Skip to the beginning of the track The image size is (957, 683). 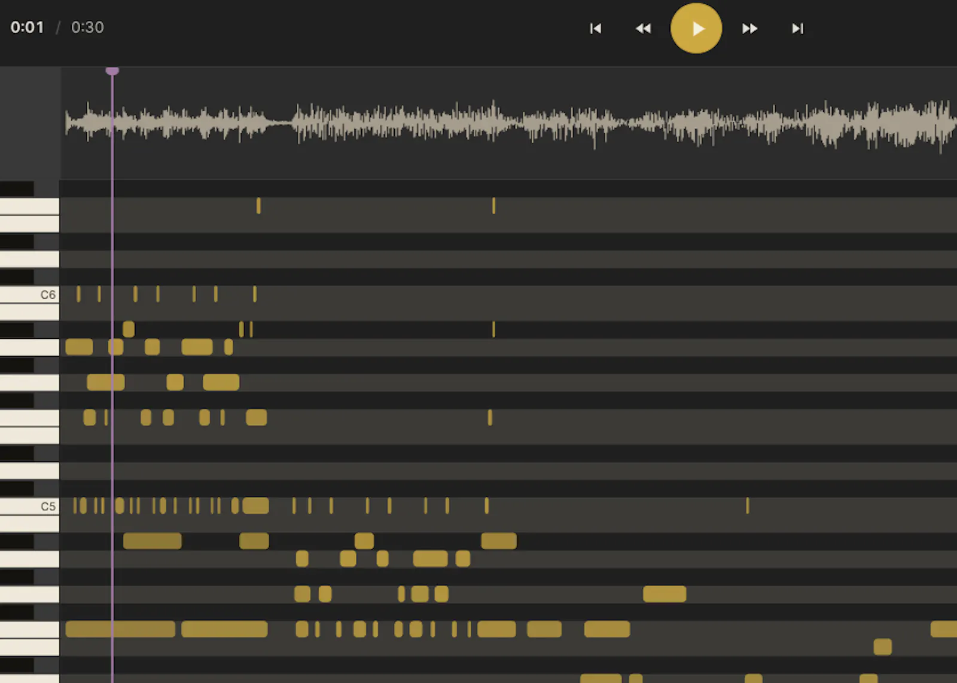pos(595,29)
